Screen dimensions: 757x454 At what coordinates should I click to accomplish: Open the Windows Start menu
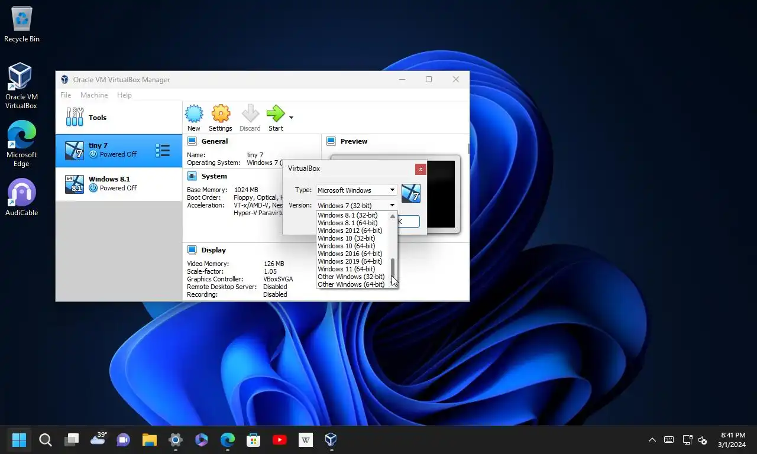19,440
